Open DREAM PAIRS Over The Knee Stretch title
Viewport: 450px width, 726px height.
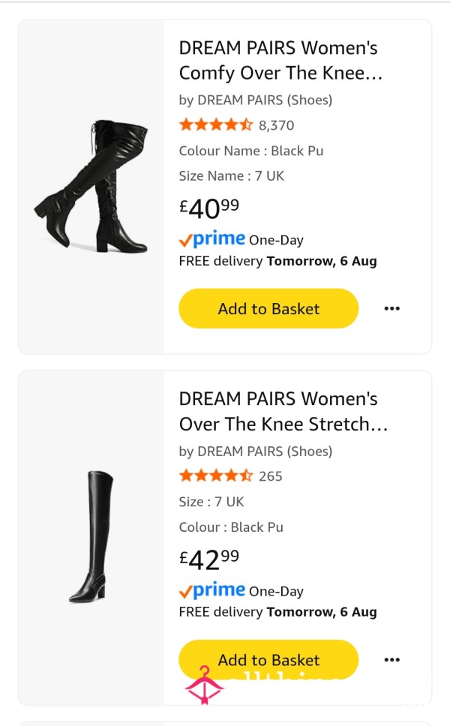(283, 412)
